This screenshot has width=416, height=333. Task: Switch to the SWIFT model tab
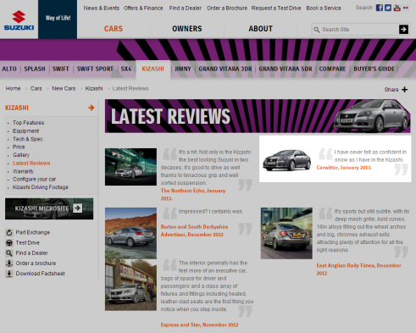coord(60,69)
